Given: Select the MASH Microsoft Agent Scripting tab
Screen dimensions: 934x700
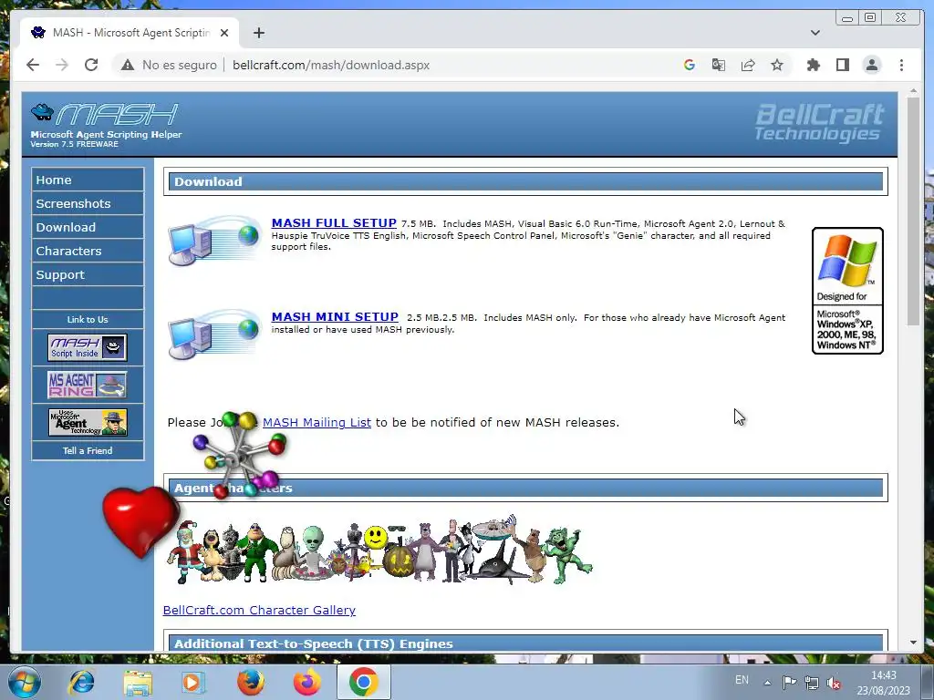Looking at the screenshot, I should pyautogui.click(x=130, y=33).
